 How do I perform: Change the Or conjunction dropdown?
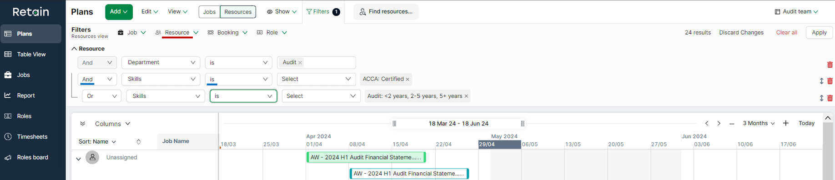point(101,96)
